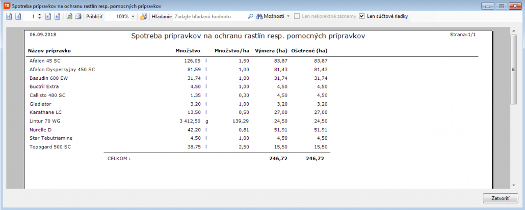Click per-hectare value 0,81
The image size is (525, 210).
click(x=244, y=130)
